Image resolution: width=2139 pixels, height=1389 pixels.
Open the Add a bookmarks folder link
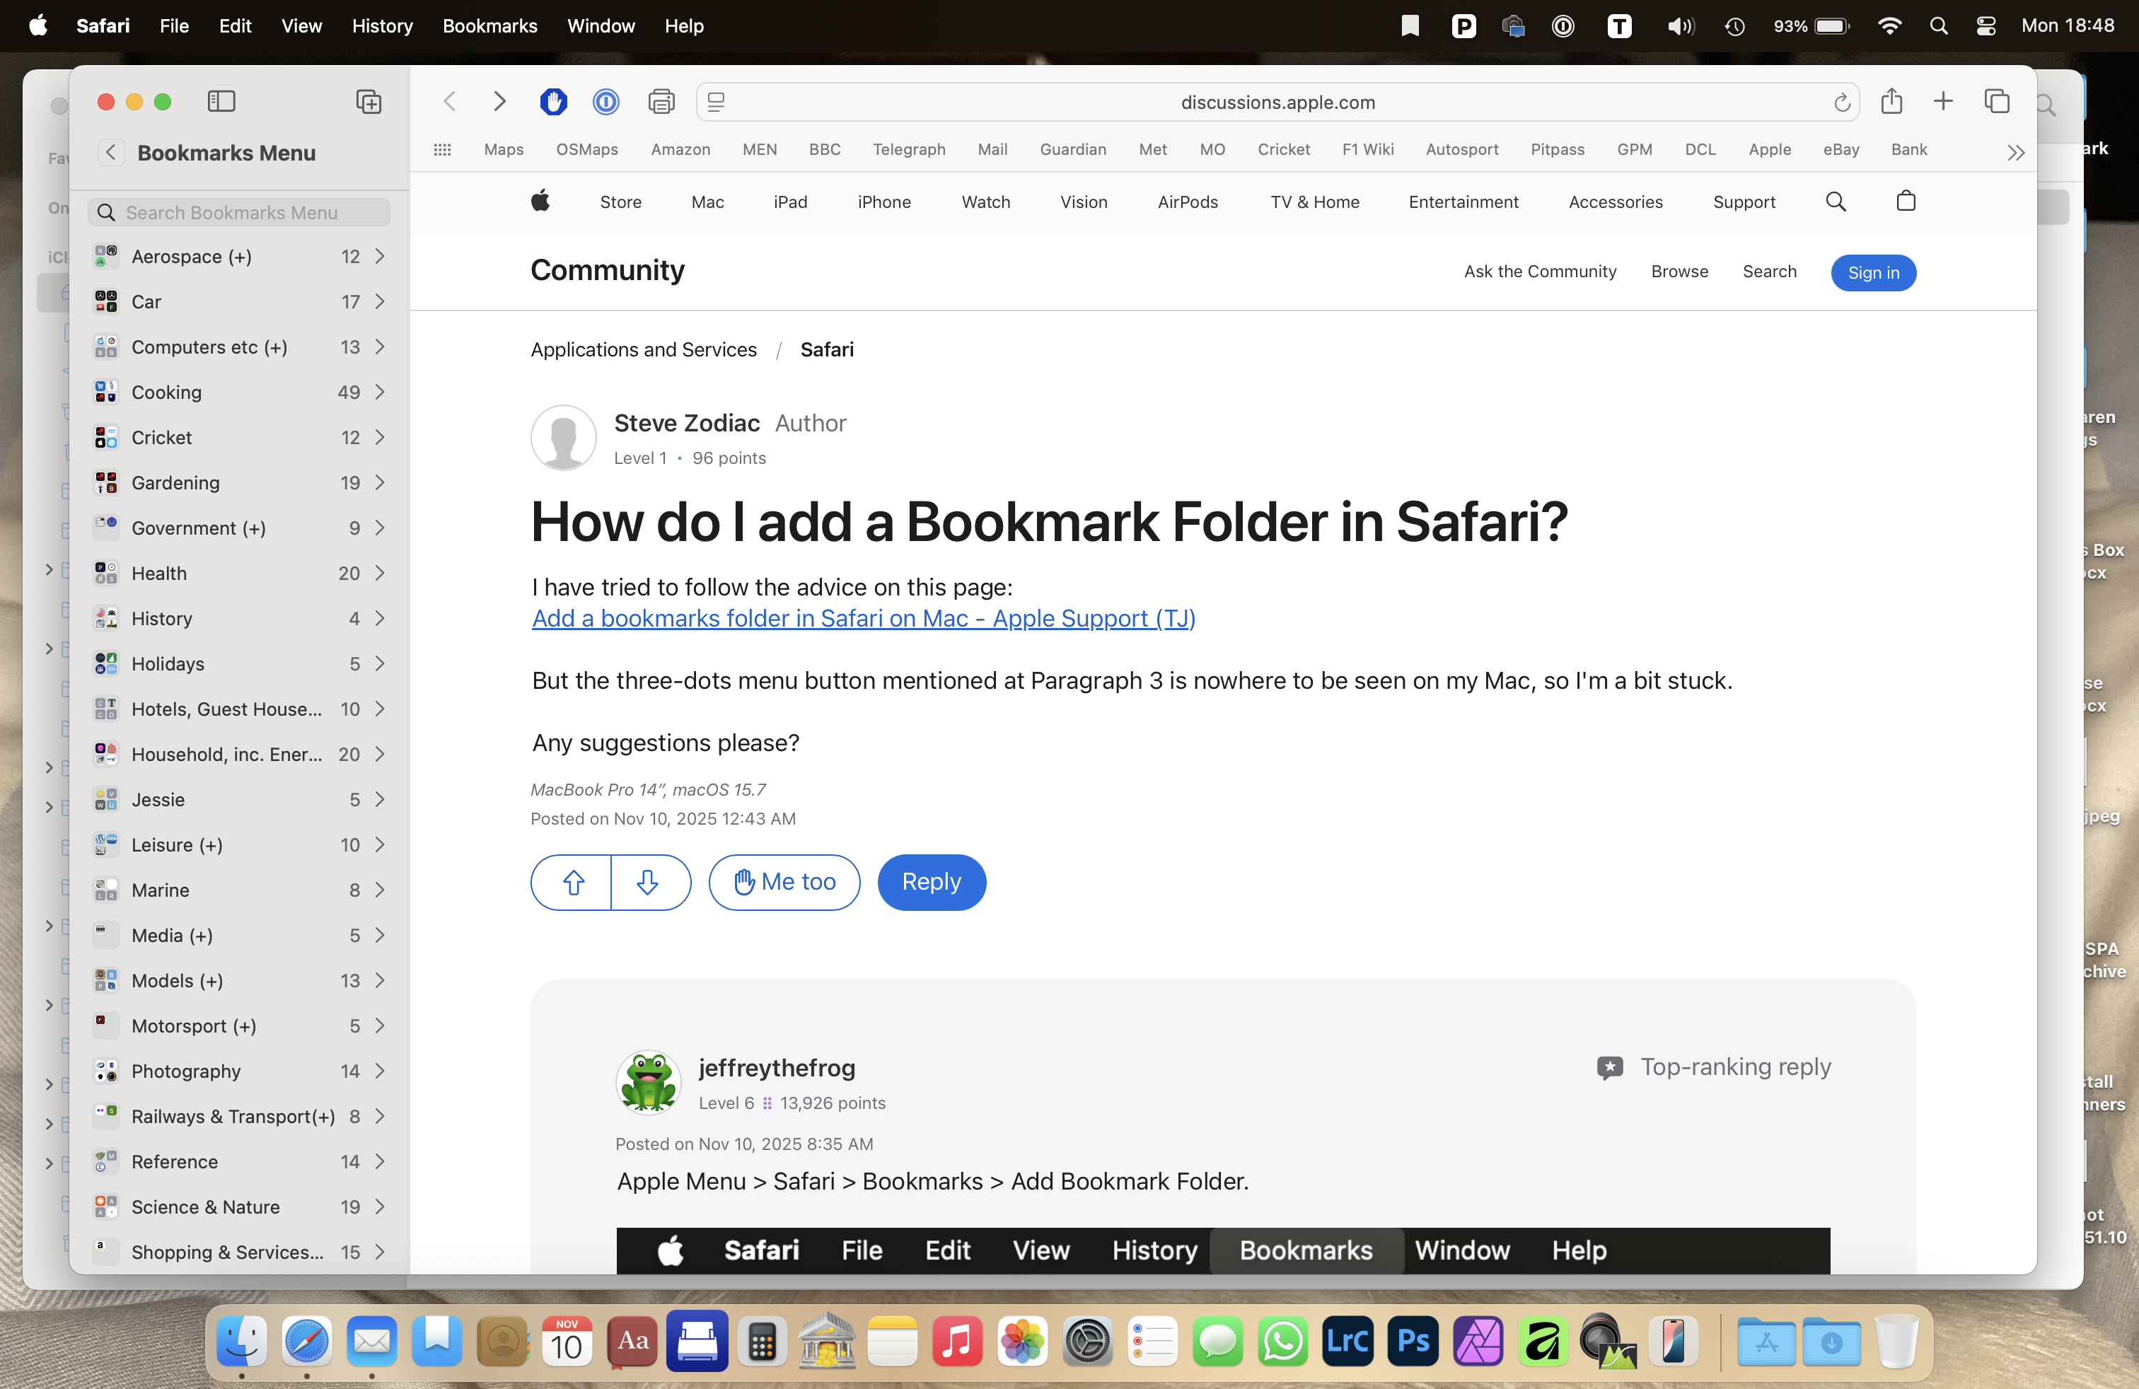tap(863, 618)
